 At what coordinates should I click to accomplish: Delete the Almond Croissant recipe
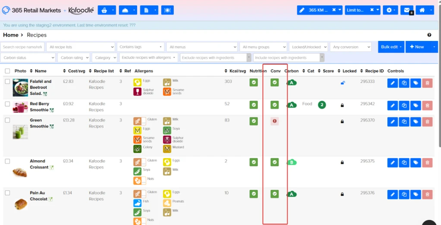pyautogui.click(x=427, y=163)
